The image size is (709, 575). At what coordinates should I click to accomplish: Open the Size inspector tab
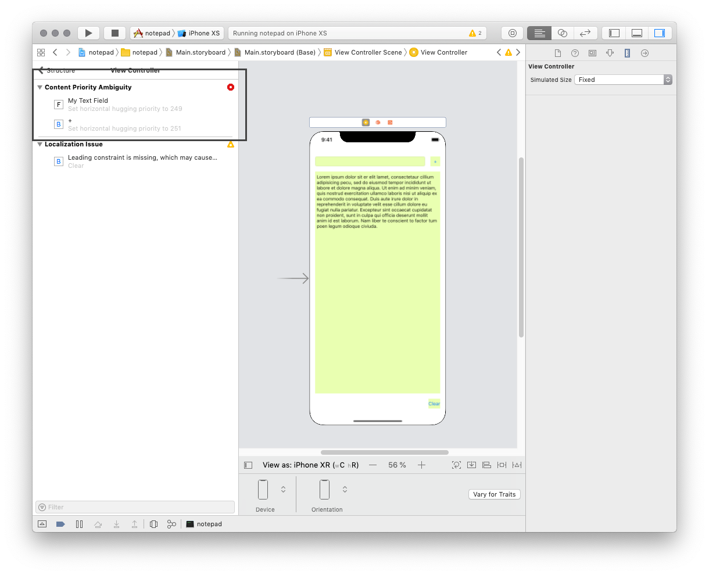627,53
